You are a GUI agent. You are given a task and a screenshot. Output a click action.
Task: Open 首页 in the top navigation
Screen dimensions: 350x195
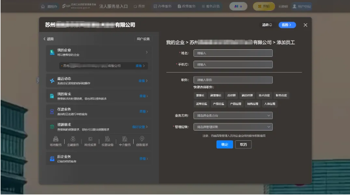[x=139, y=6]
